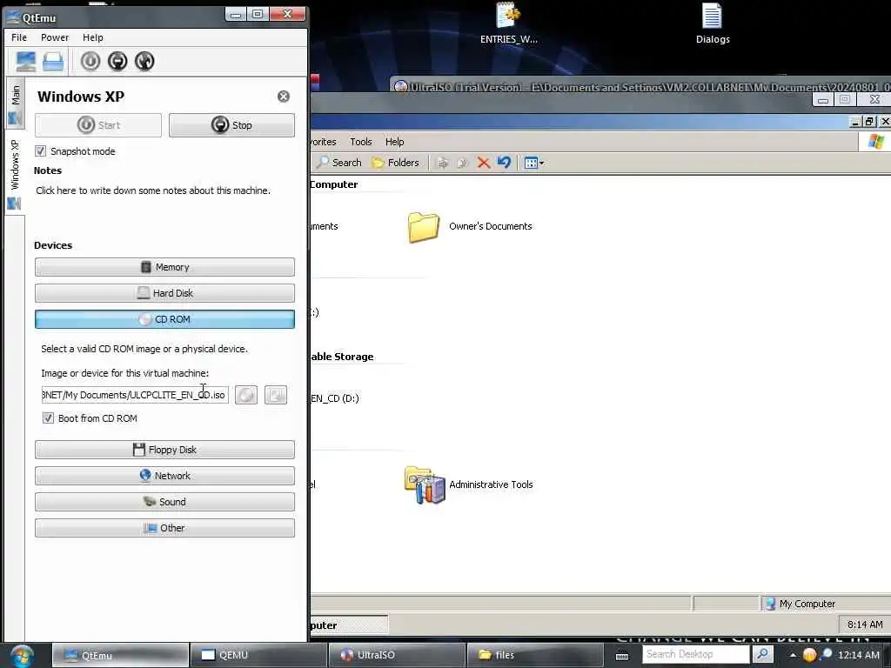Click the Search toolbar button in Explorer

[339, 163]
